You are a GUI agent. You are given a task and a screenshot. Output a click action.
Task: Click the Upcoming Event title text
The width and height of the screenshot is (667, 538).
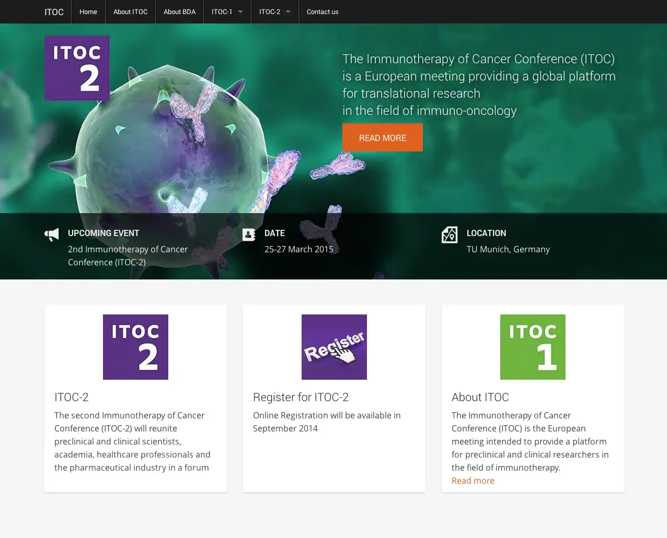[x=103, y=233]
